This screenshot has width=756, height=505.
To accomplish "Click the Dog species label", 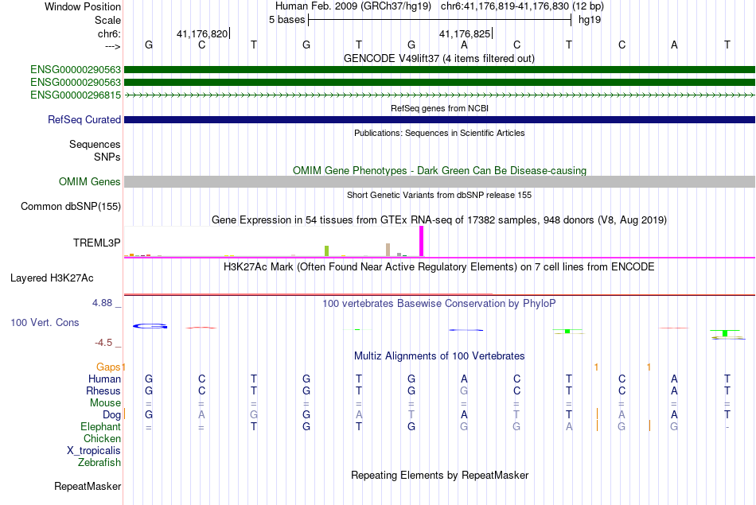I will pyautogui.click(x=111, y=415).
